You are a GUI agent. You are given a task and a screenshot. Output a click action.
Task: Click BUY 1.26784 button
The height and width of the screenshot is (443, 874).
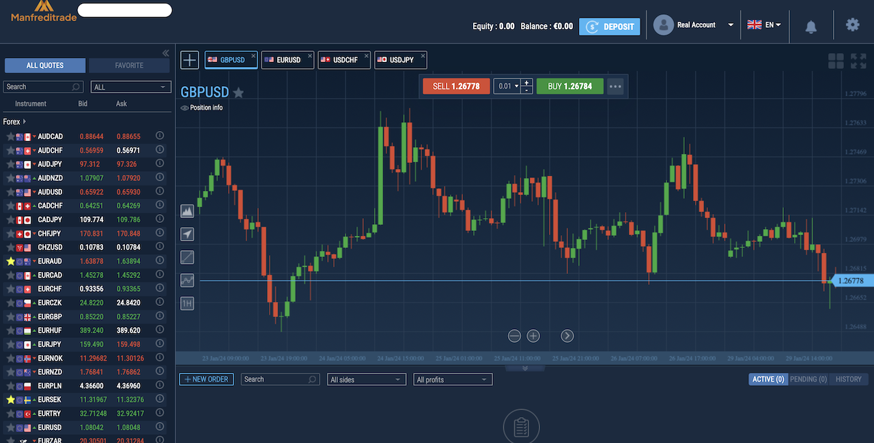point(569,87)
